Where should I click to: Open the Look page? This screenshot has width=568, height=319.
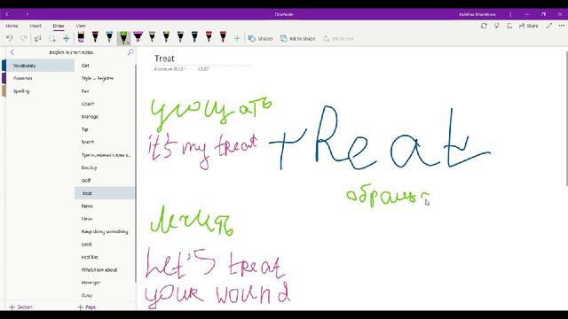click(x=105, y=245)
